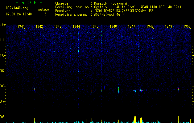Click the "meteor" count label
The image size is (194, 123).
[44, 10]
